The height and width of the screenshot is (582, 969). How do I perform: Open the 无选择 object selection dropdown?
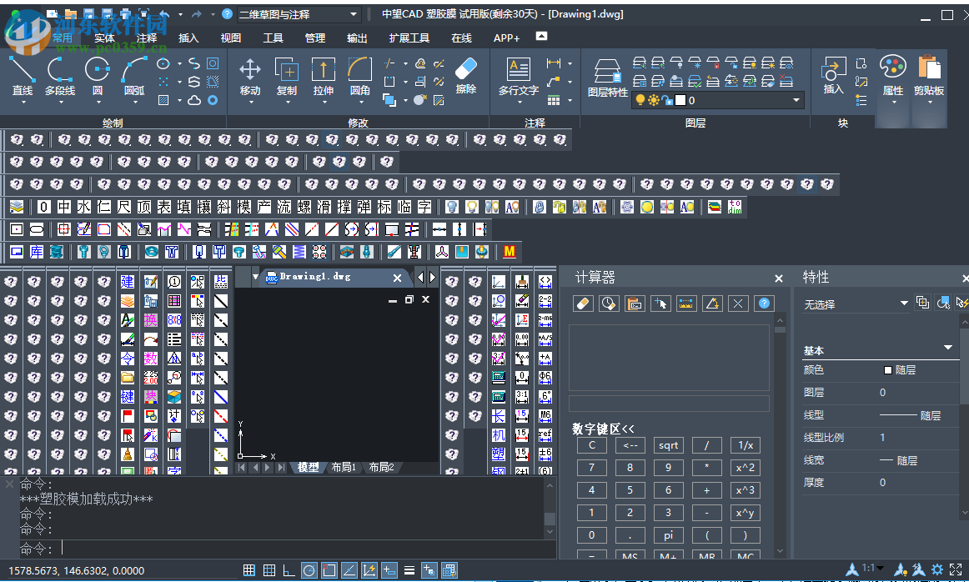coord(904,304)
